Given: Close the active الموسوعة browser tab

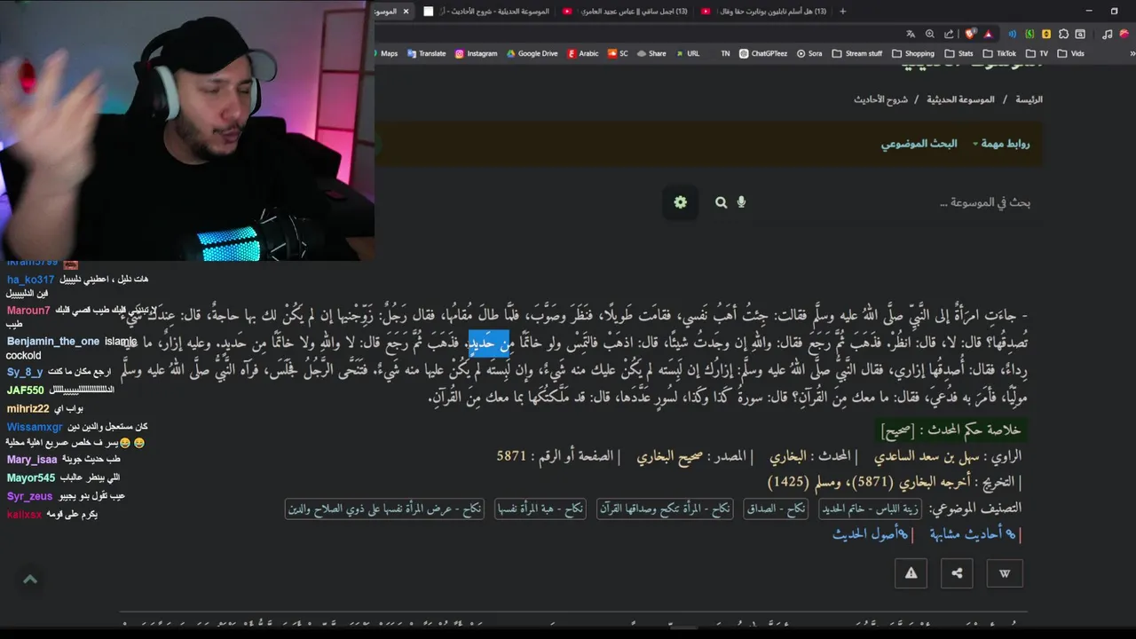Looking at the screenshot, I should pyautogui.click(x=406, y=12).
